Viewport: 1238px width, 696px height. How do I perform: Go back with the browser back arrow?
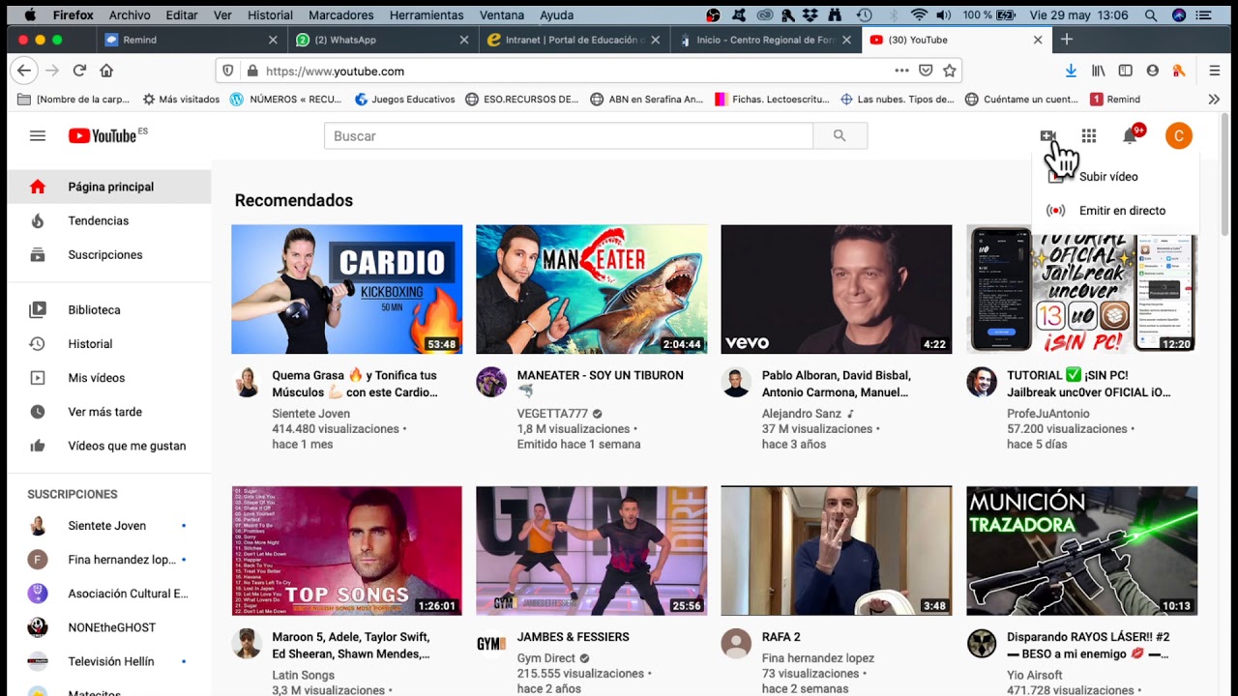coord(25,71)
